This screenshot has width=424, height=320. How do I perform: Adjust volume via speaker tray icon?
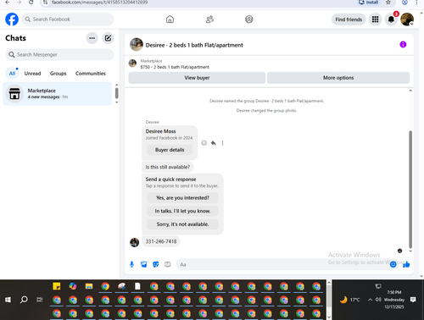378,300
